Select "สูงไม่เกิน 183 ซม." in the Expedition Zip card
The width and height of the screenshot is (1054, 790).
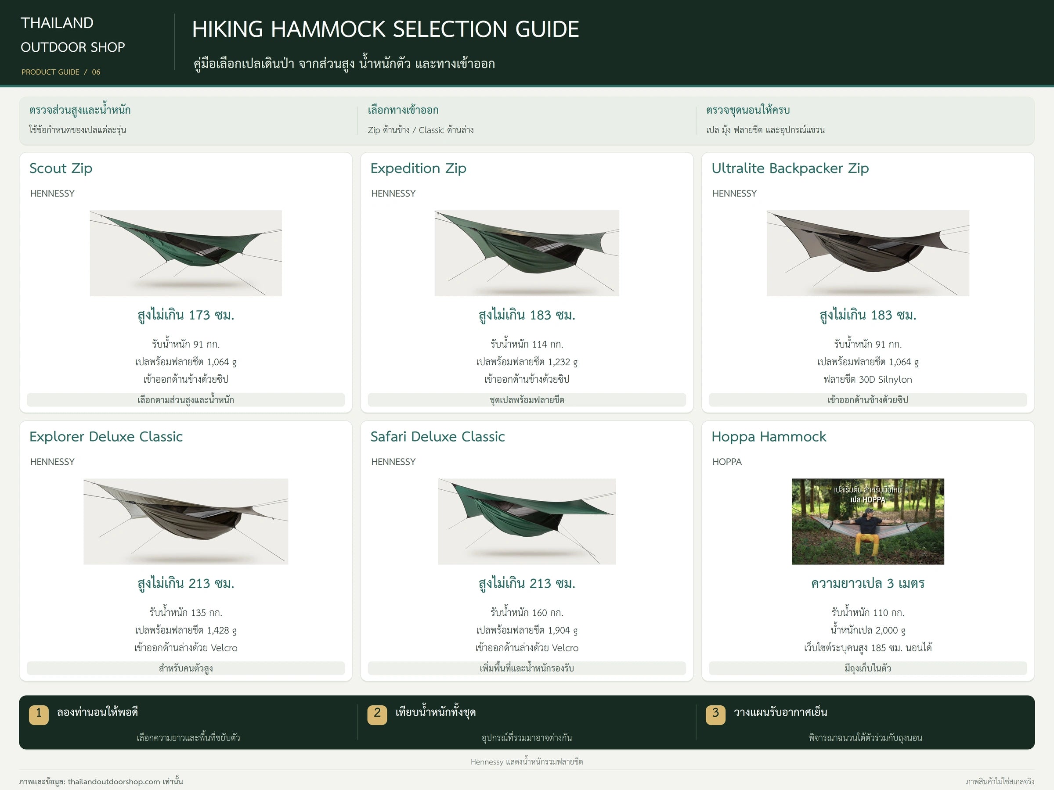527,315
